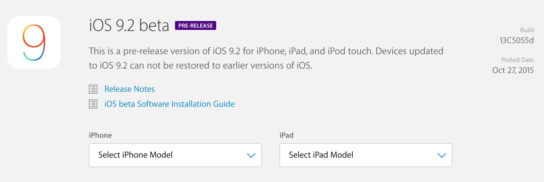
Task: Open the Release Notes link
Action: 129,89
